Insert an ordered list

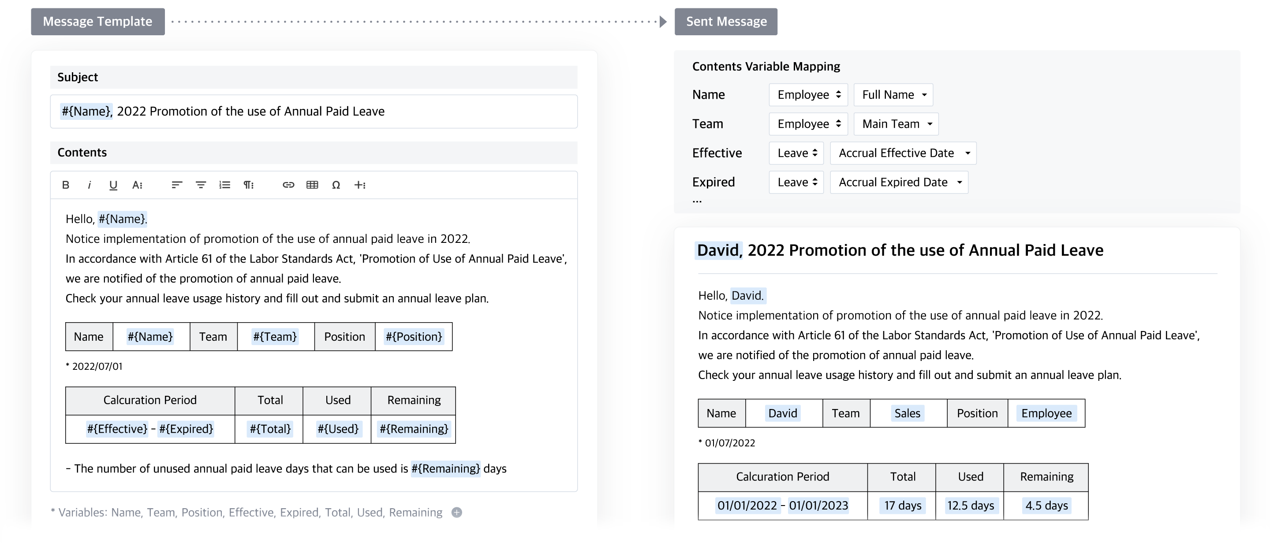coord(225,185)
